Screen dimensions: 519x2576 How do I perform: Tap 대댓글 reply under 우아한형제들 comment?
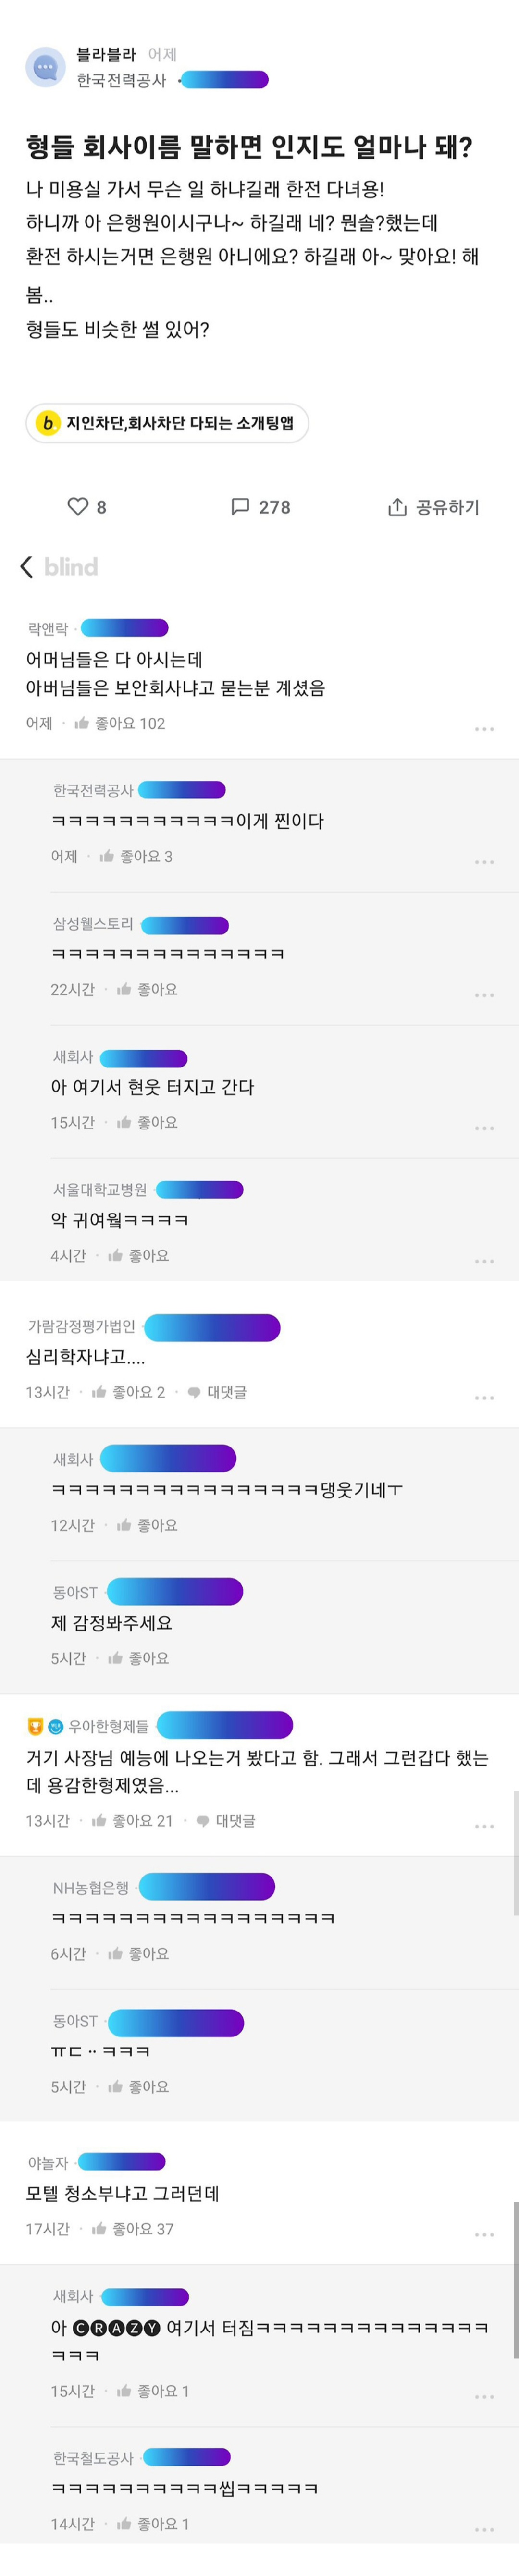(x=226, y=1821)
